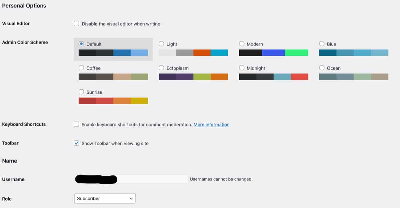Pick the Blue admin color scheme

pos(322,44)
